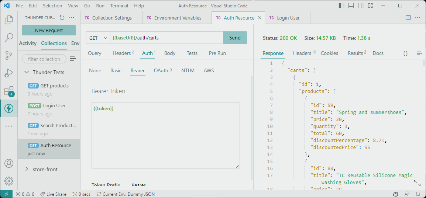The height and width of the screenshot is (198, 426).
Task: Open the Explorer view in activity bar
Action: [9, 20]
